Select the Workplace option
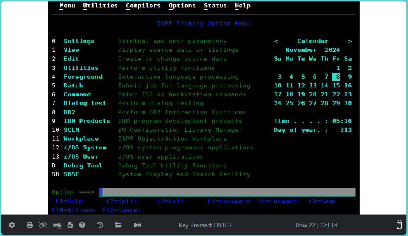 tap(81, 139)
